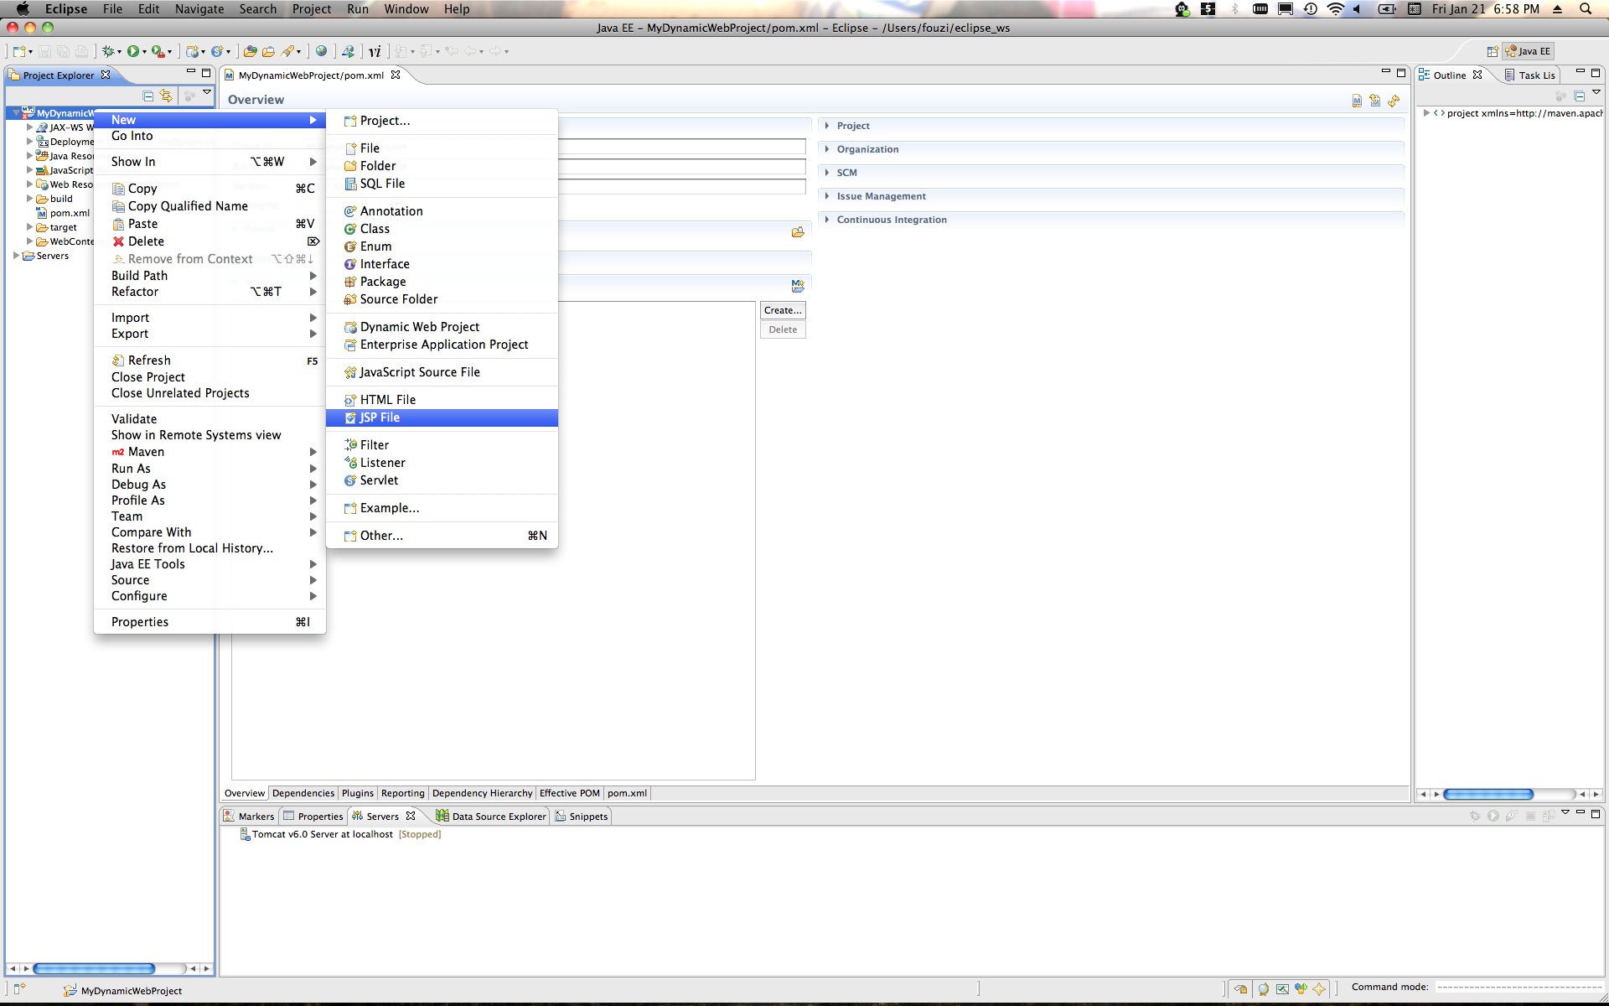Expand the Project section in POM editor
The image size is (1609, 1006).
[x=827, y=126]
